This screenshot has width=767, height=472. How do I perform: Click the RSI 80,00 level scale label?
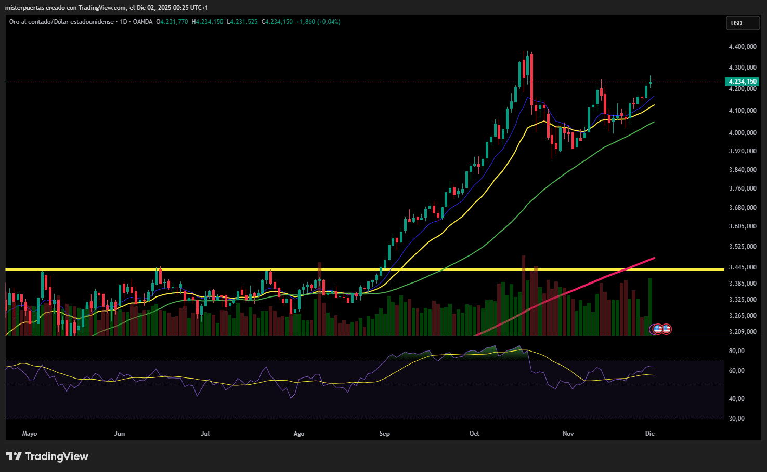736,351
